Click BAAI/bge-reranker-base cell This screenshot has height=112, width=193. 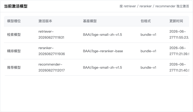click(103, 51)
